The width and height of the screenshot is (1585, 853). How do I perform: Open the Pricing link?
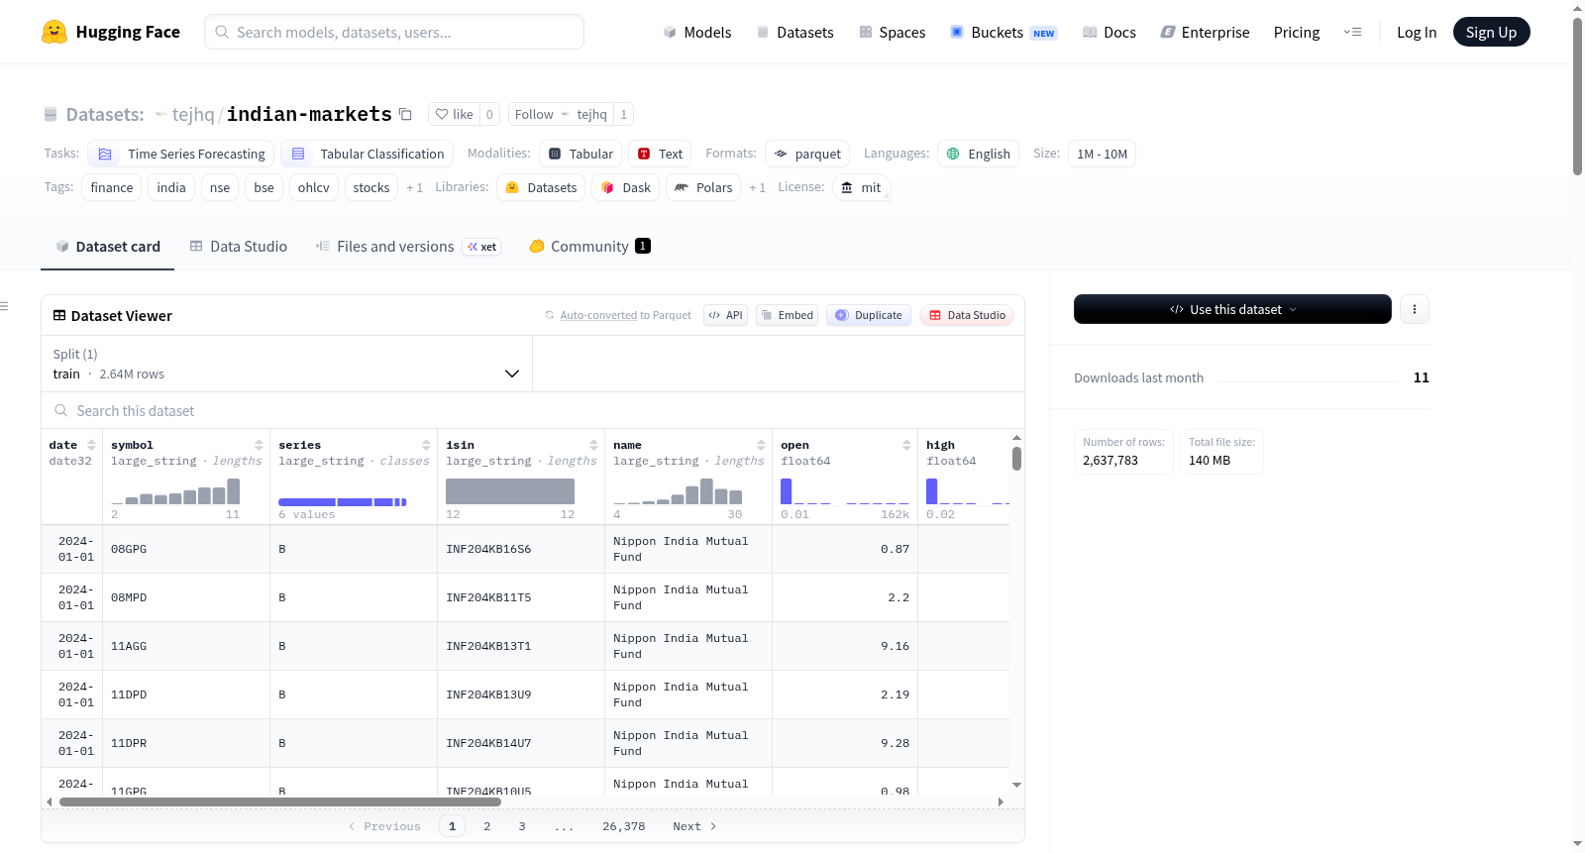[x=1297, y=32]
